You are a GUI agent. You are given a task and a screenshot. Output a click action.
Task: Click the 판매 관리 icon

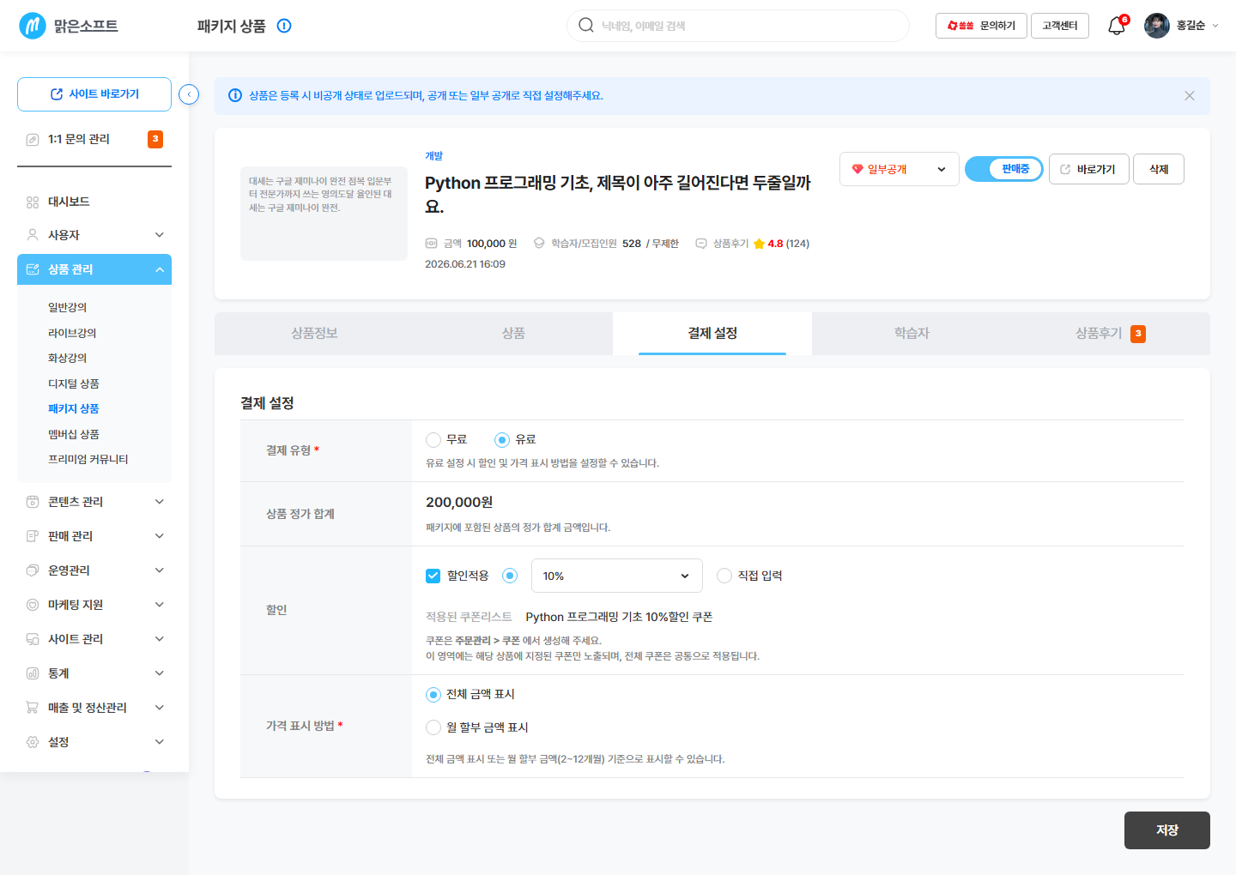[33, 536]
